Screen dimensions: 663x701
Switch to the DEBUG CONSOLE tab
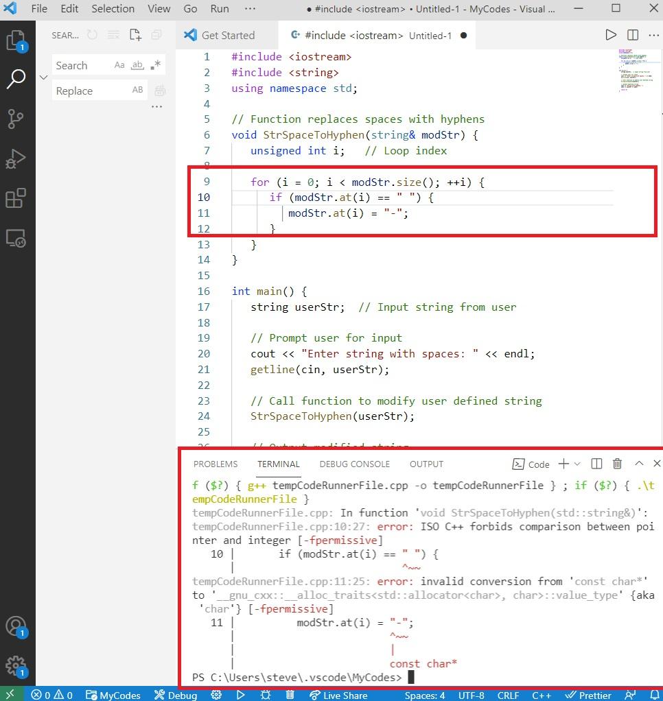[354, 464]
